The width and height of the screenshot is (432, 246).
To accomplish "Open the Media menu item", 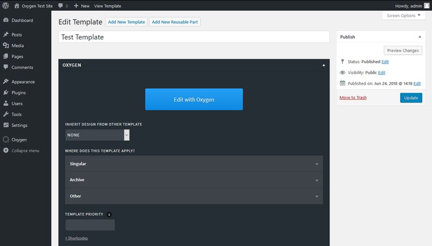I will pyautogui.click(x=18, y=45).
